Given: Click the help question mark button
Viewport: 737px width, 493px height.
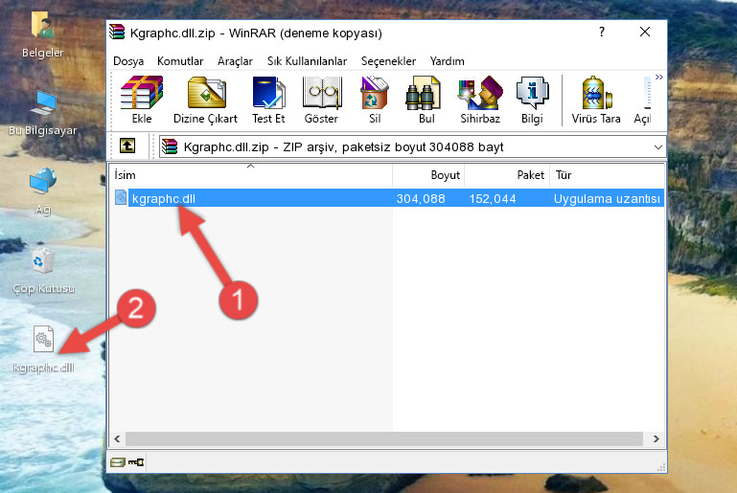Looking at the screenshot, I should tap(602, 32).
